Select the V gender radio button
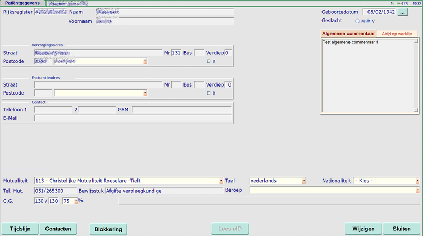Viewport: 423px width, 236px height. (x=369, y=21)
